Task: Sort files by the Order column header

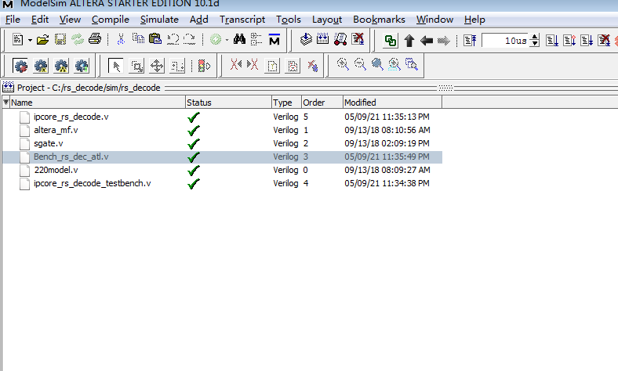Action: click(x=322, y=103)
